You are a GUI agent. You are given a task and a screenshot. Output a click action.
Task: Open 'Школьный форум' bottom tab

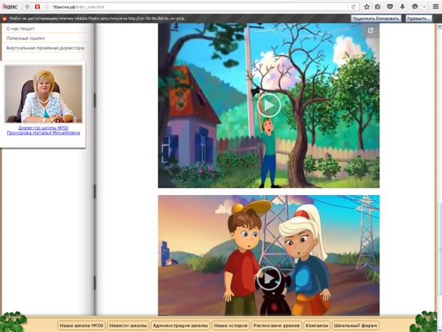tap(355, 326)
